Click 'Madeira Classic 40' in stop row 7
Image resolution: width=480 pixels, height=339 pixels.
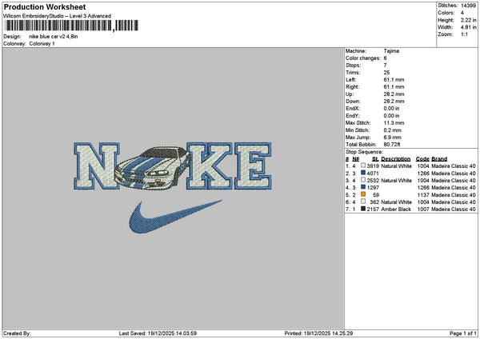(454, 209)
